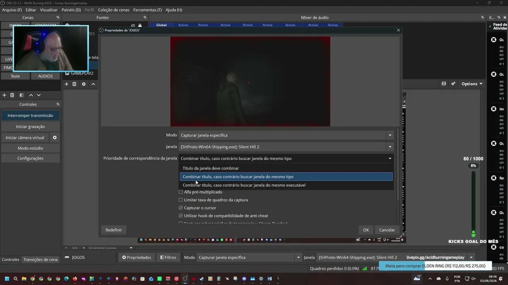The height and width of the screenshot is (285, 508).
Task: Undock the Mixer de áudio panel
Action: (x=483, y=17)
